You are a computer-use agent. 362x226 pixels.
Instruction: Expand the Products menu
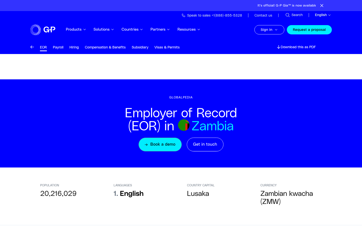pyautogui.click(x=76, y=29)
